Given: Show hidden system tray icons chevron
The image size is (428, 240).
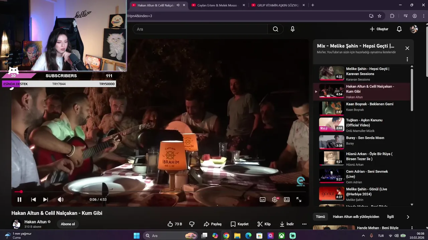Looking at the screenshot, I should point(363,236).
